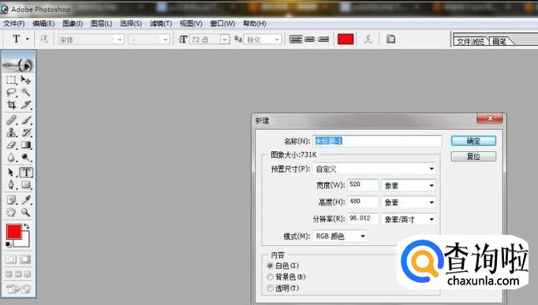Select the Magic Wand tool
The width and height of the screenshot is (538, 305).
tap(26, 92)
